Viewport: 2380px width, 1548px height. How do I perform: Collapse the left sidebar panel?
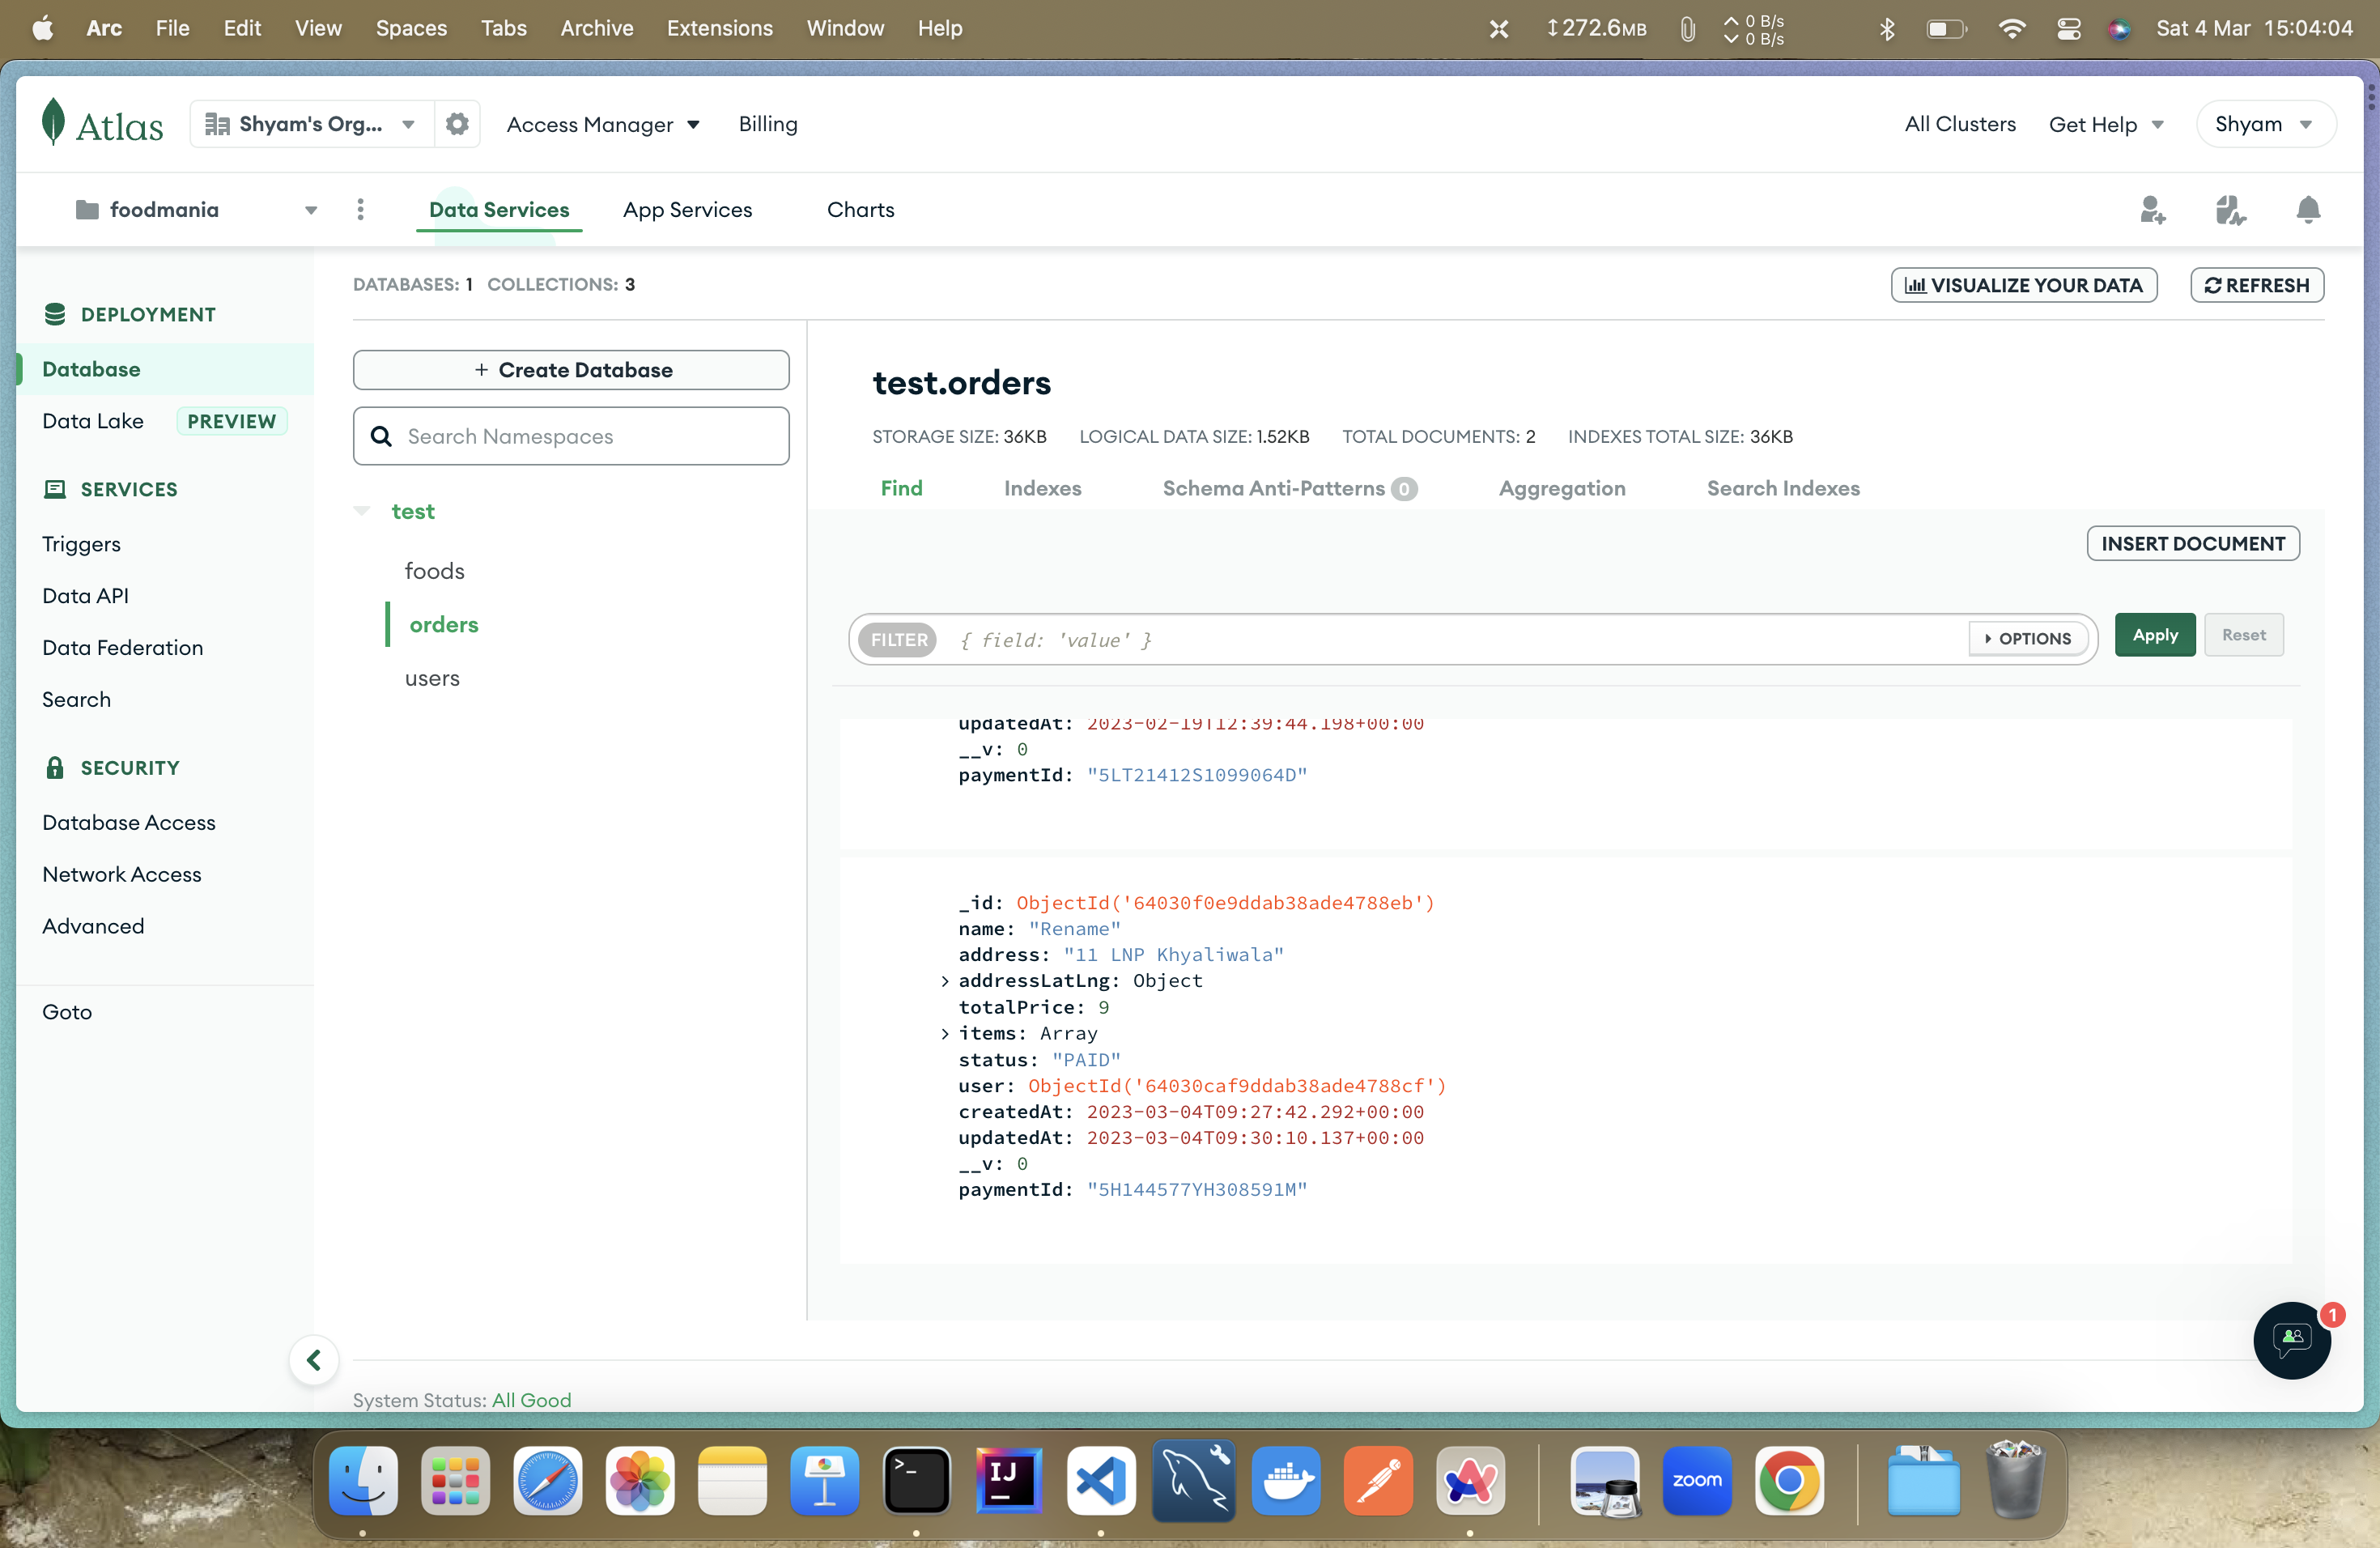point(314,1357)
